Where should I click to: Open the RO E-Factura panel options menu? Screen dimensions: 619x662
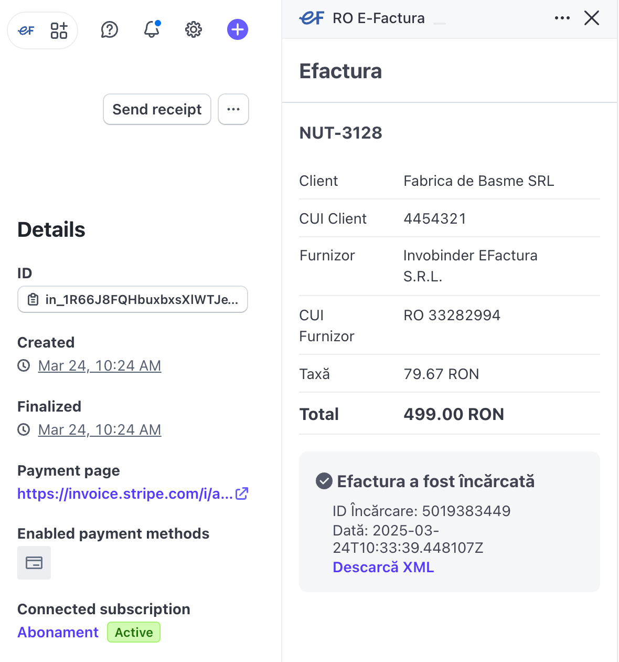562,18
